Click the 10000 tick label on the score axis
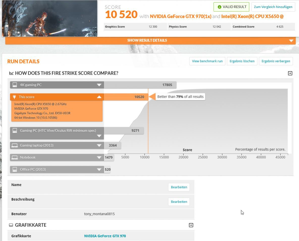This screenshot has height=241, width=299. (145, 157)
